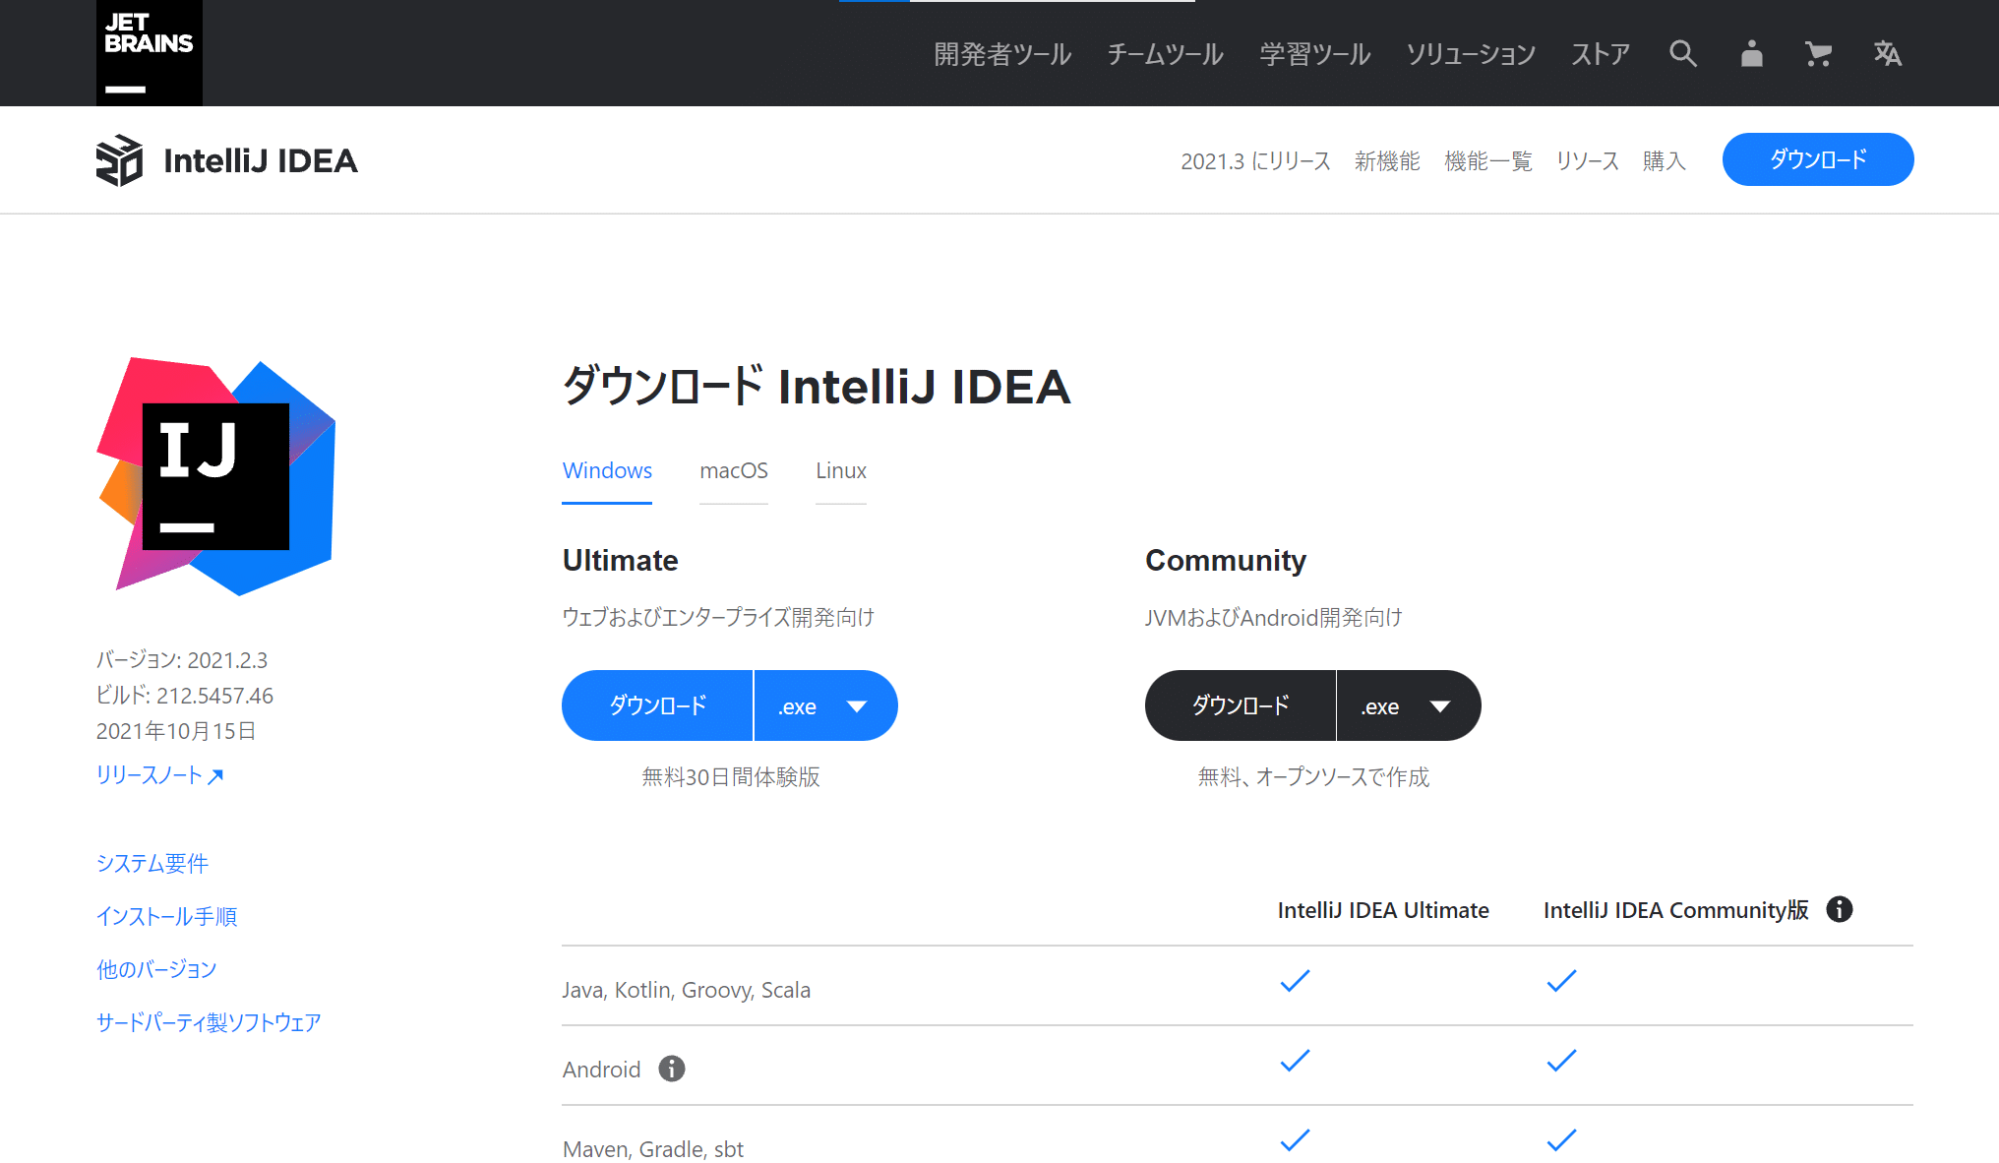
Task: Switch to the Linux tab
Action: tap(841, 471)
